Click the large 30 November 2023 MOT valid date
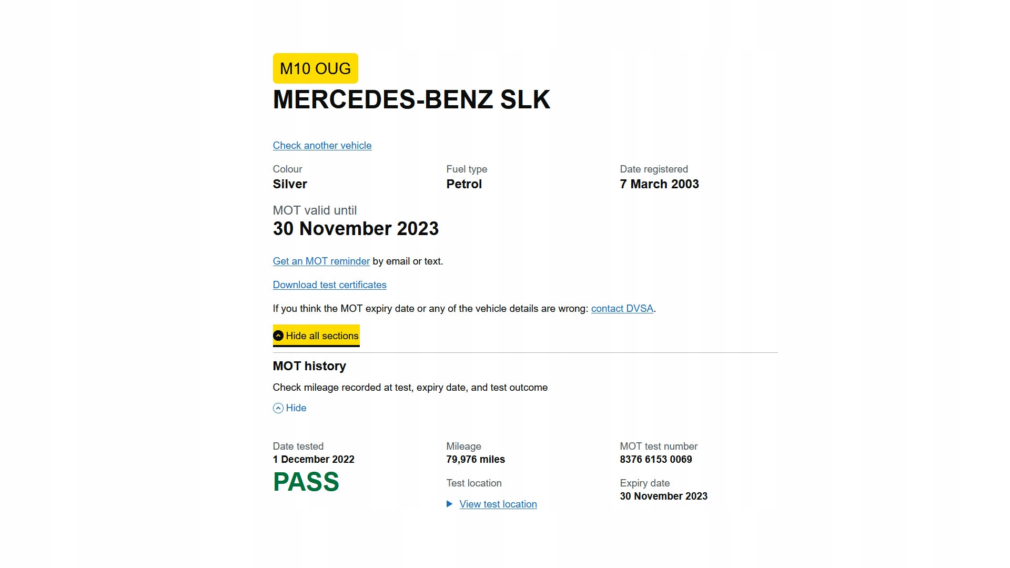The image size is (1010, 568). [x=356, y=229]
